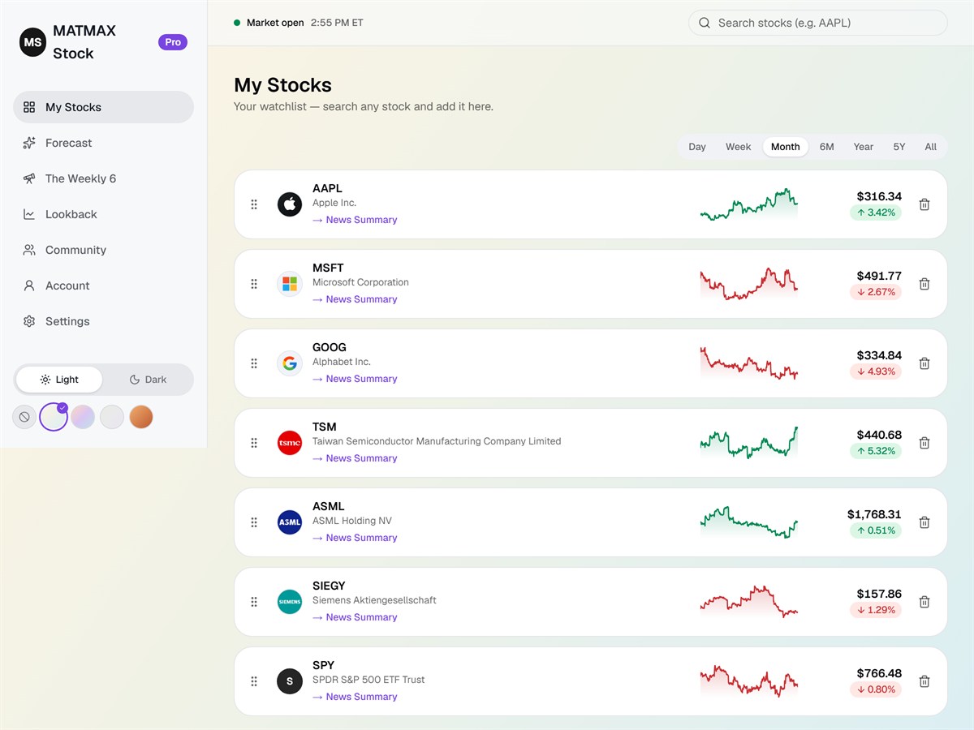Open MSFT News Summary link

pos(355,299)
